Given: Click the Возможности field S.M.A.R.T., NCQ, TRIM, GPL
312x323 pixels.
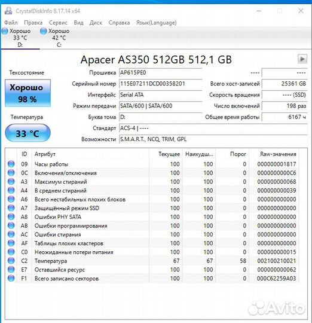Looking at the screenshot, I should click(x=213, y=139).
